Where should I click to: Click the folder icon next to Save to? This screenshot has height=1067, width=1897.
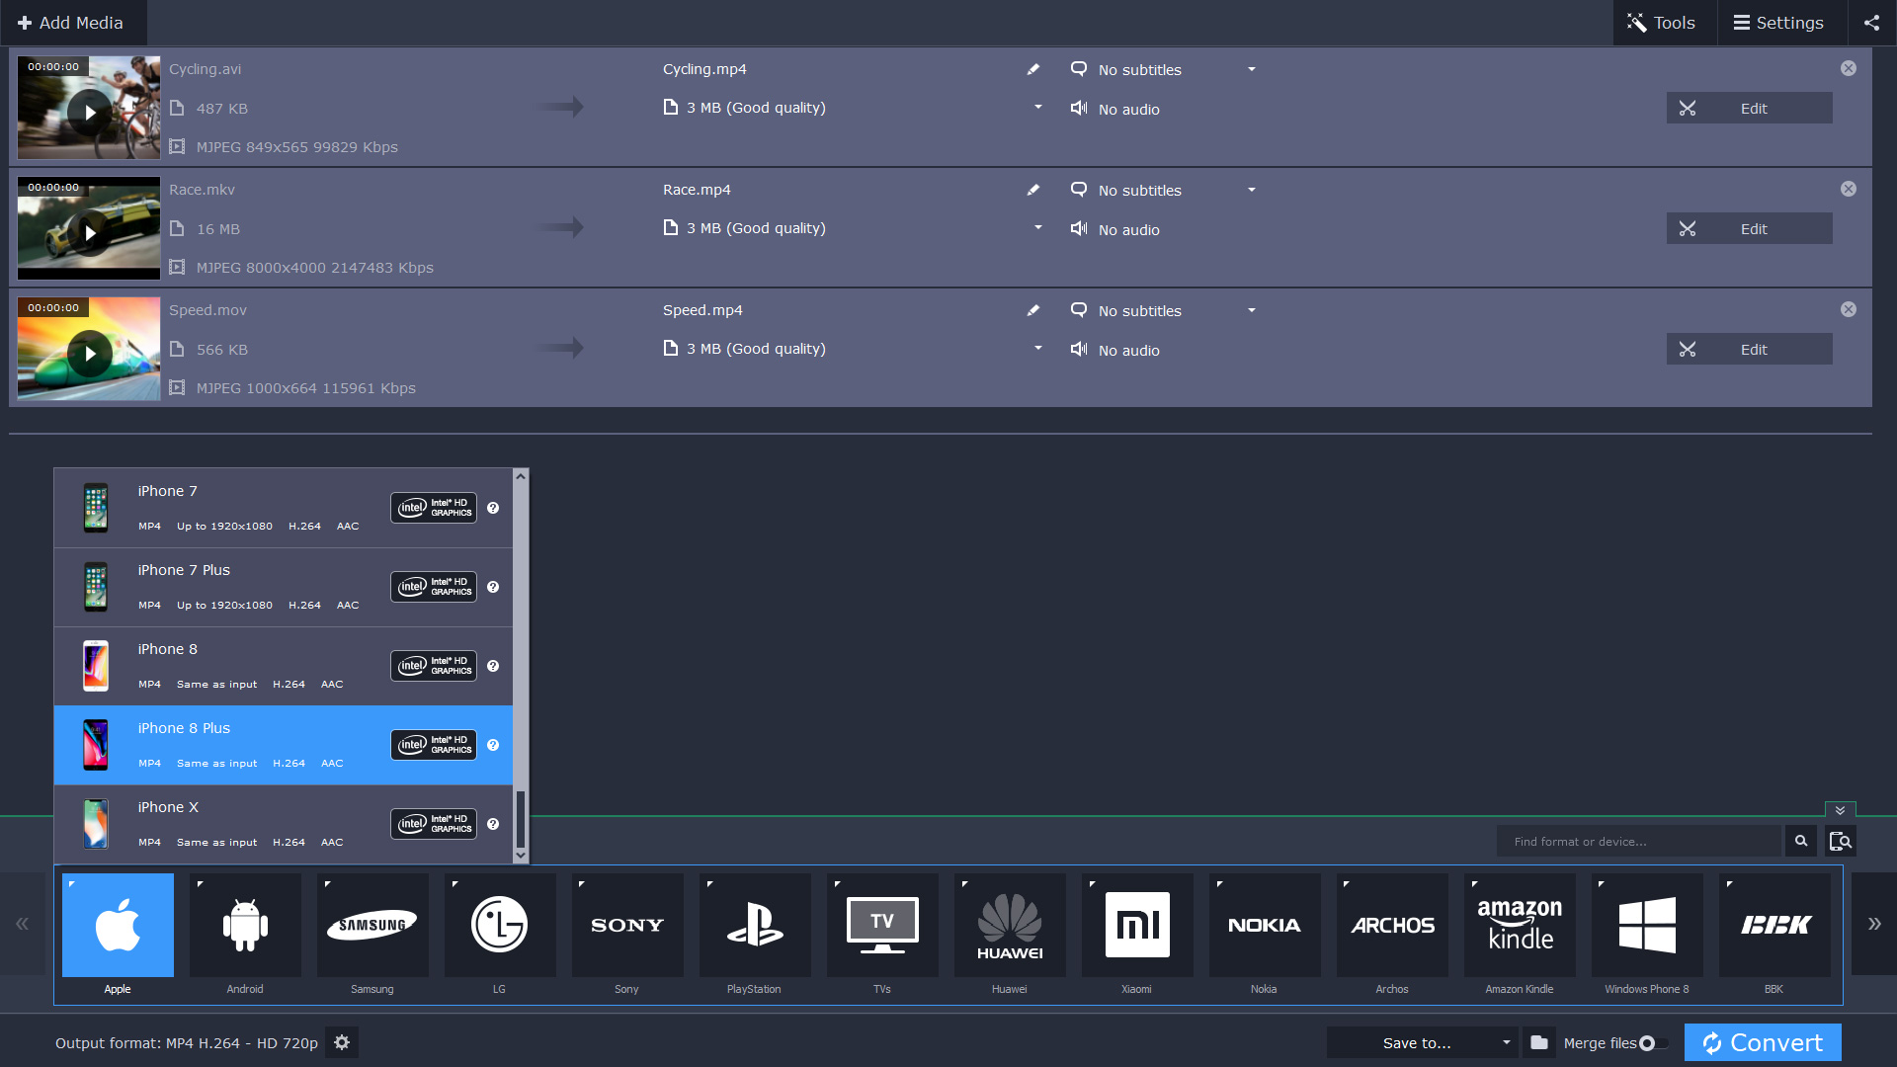1540,1042
